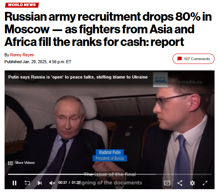This screenshot has height=193, width=218.
Task: Skip to the next video
Action: 40,183
